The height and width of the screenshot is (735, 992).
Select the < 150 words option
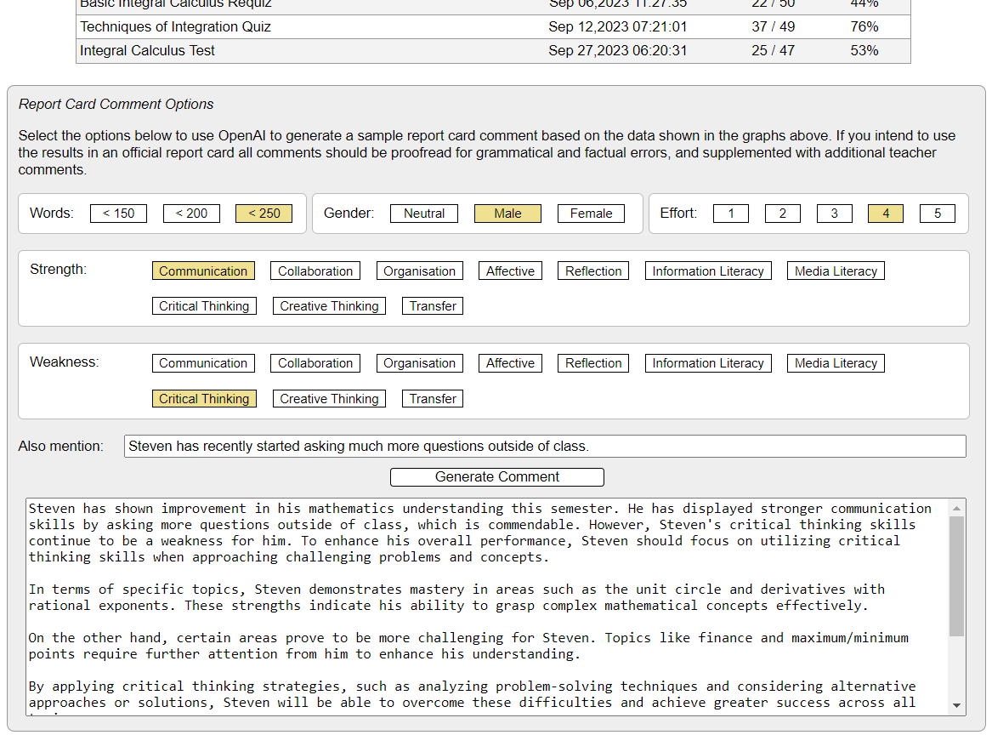[118, 214]
